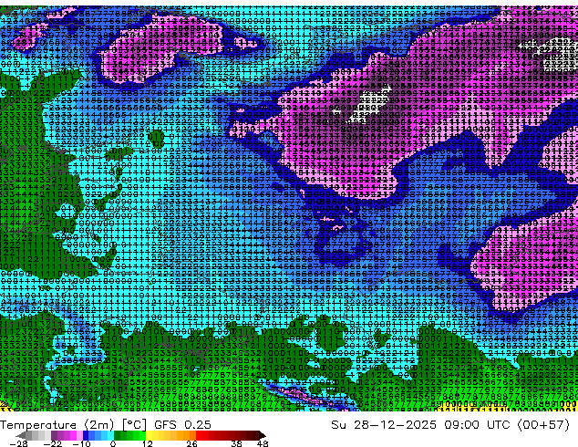
Task: Click the -10 legend label
Action: coord(82,443)
